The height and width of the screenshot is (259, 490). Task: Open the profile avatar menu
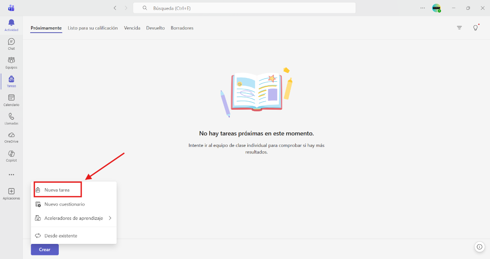(x=437, y=8)
